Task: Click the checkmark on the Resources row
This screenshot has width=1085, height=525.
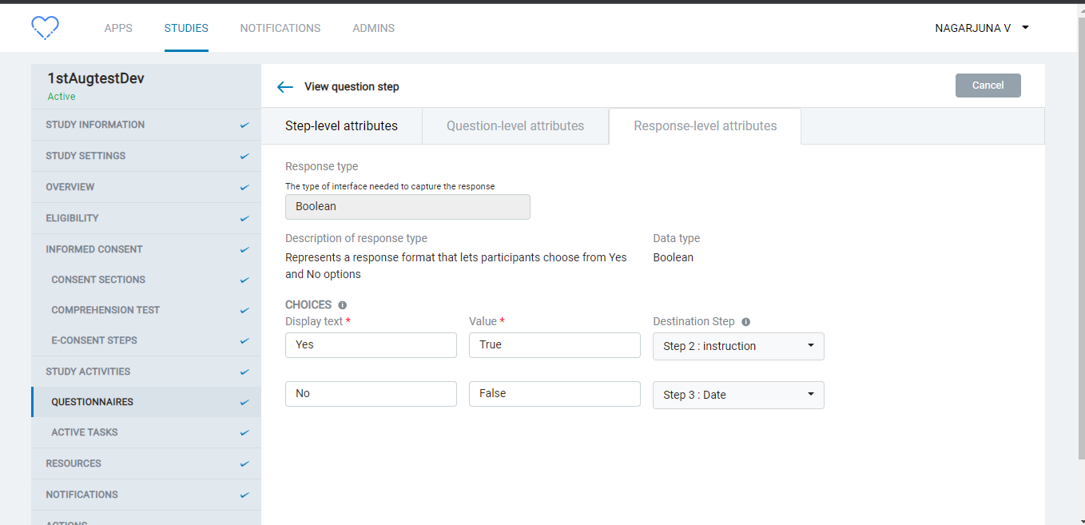Action: 244,464
